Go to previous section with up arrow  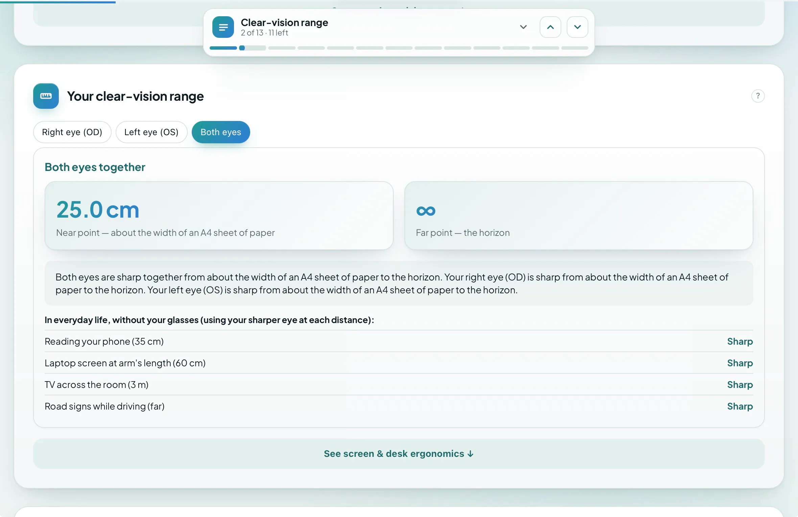click(550, 27)
